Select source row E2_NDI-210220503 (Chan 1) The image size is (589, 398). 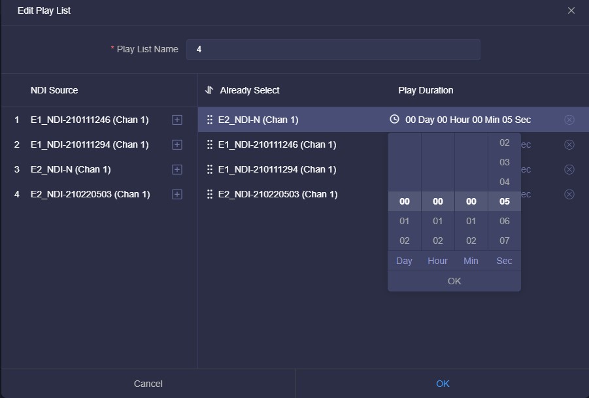pyautogui.click(x=99, y=194)
